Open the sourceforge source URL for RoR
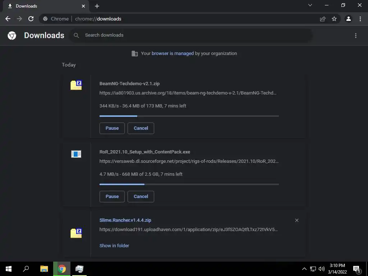The height and width of the screenshot is (276, 368). point(189,161)
